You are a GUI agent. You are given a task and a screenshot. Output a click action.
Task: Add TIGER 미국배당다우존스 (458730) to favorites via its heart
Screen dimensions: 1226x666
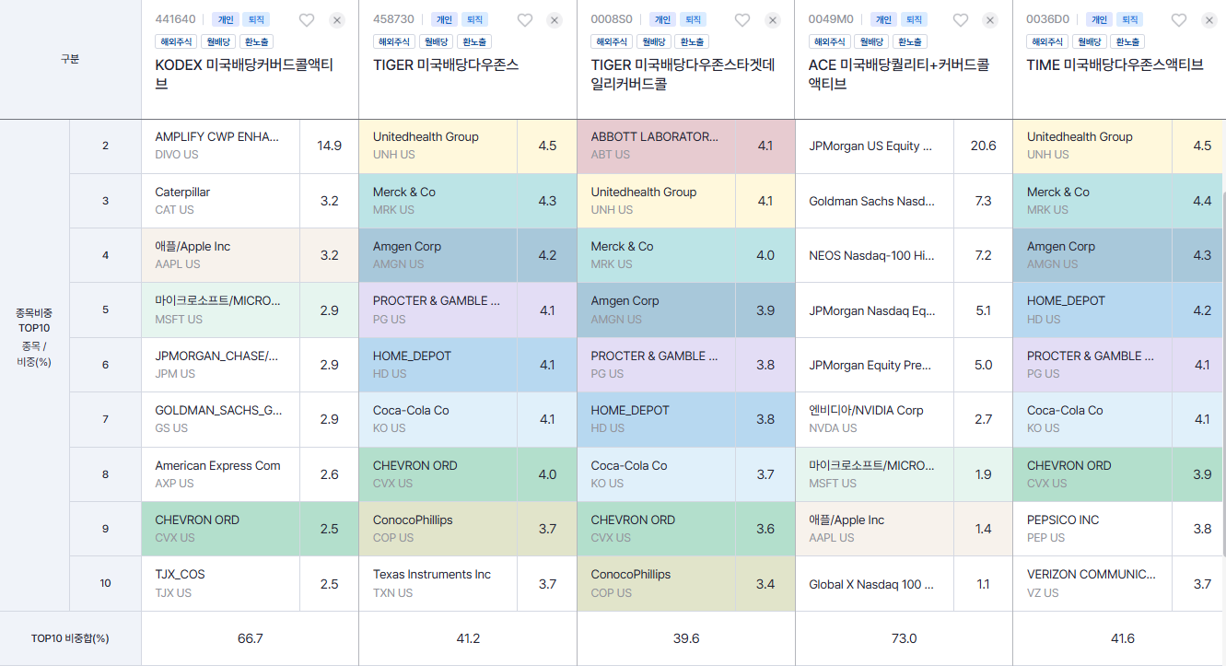525,20
